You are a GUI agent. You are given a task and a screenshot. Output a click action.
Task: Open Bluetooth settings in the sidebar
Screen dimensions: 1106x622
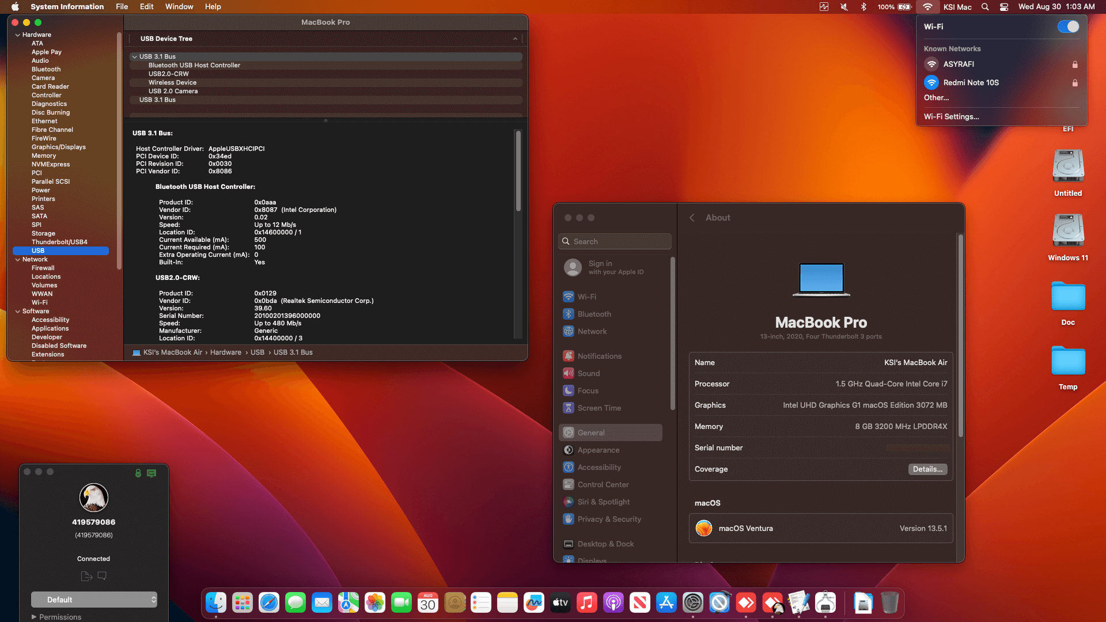pyautogui.click(x=594, y=314)
